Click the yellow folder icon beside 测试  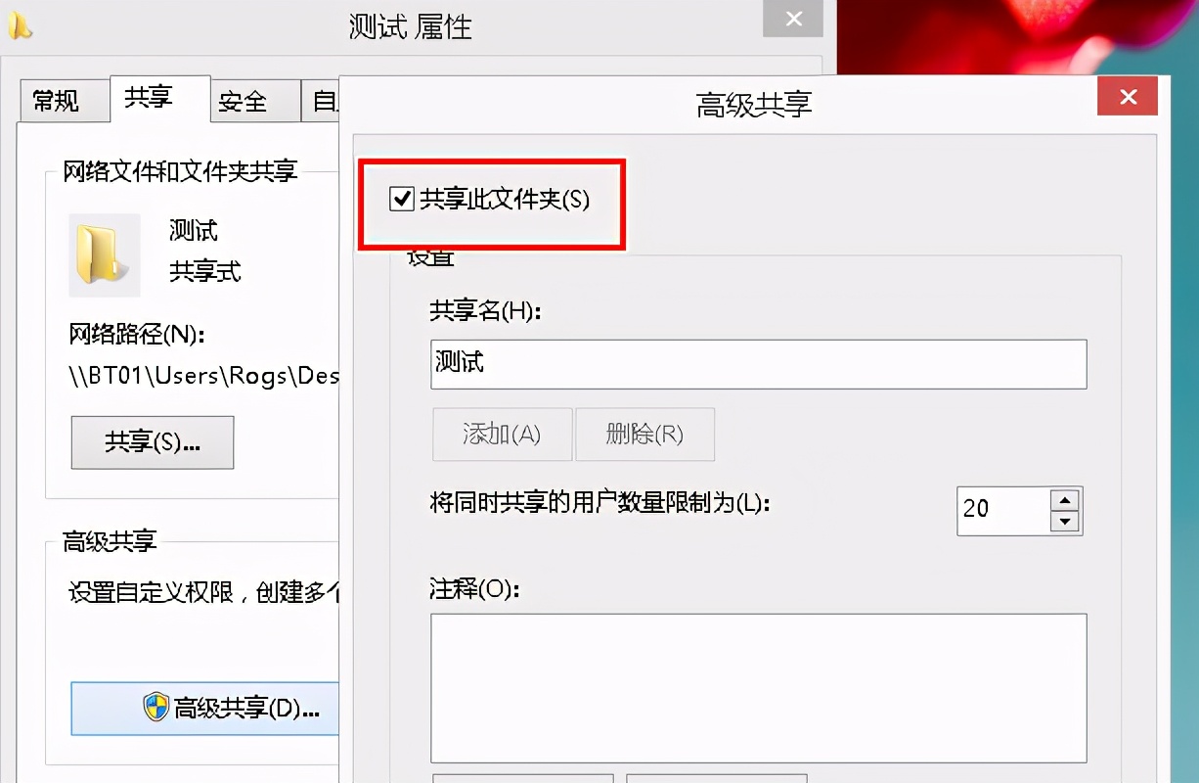coord(104,254)
